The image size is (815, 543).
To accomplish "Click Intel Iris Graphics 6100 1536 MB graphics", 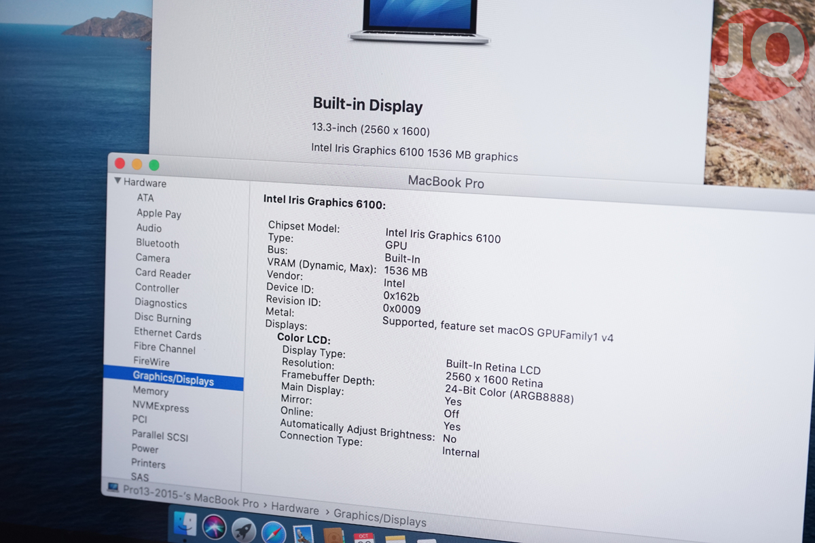I will coord(415,152).
